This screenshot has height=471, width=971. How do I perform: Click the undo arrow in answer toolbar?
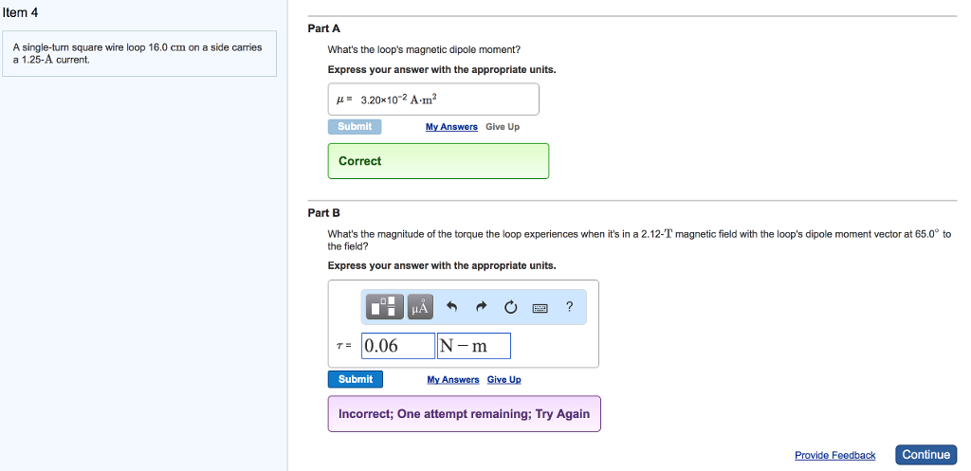click(x=451, y=306)
